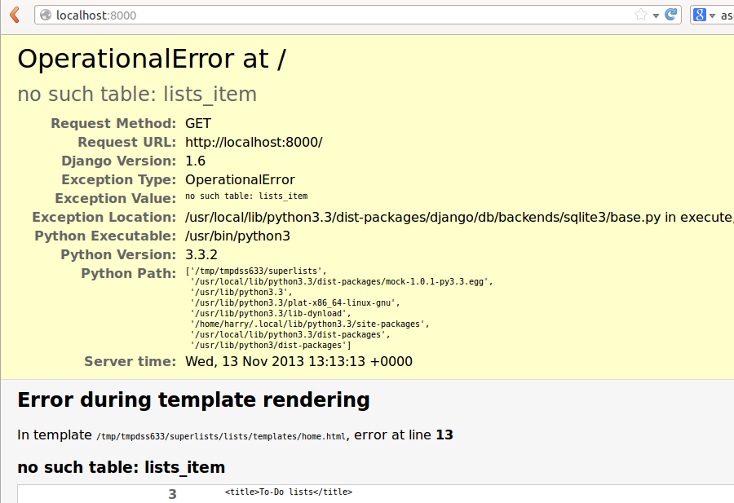Screen dimensions: 734x503
Task: Open the search engine selection dropdown
Action: [x=713, y=14]
